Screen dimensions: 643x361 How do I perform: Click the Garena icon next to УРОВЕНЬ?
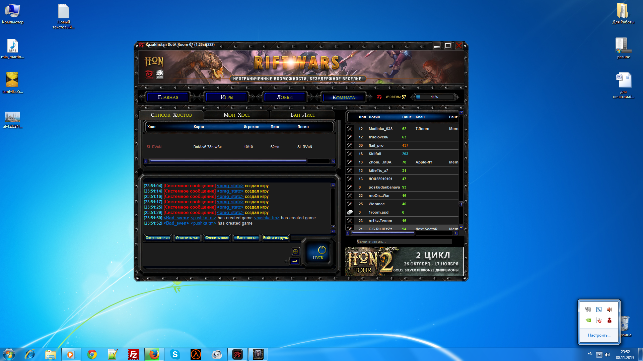[x=379, y=97]
